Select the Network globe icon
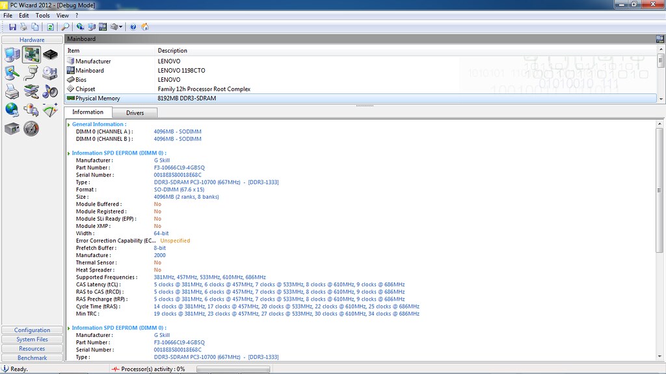666x374 pixels. pyautogui.click(x=12, y=110)
